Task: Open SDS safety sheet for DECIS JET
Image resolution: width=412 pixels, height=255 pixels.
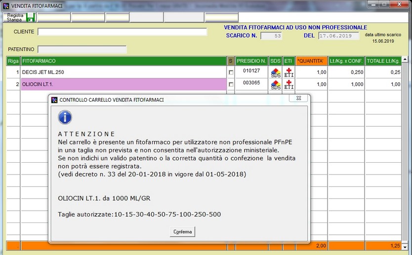Action: [276, 73]
